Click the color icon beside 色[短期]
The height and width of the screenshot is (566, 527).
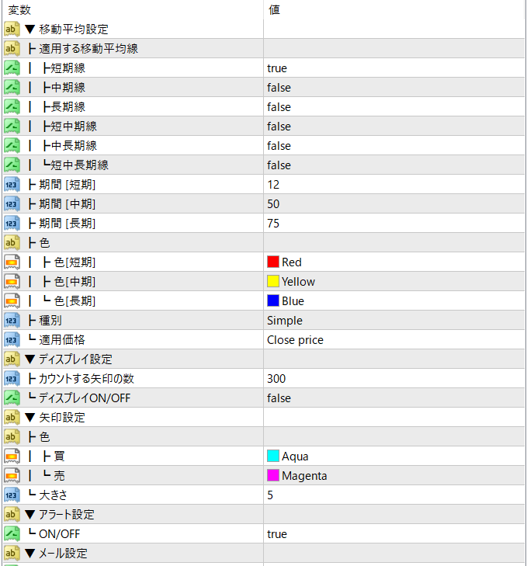(12, 262)
